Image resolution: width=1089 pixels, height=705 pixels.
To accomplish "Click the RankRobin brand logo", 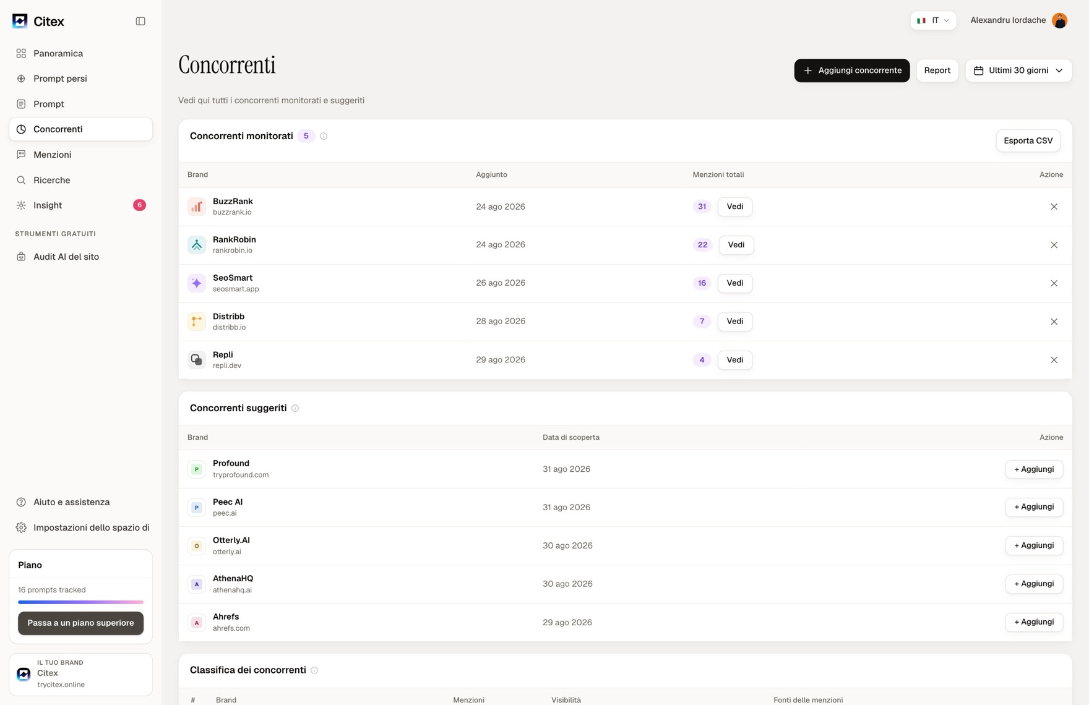I will click(x=197, y=245).
